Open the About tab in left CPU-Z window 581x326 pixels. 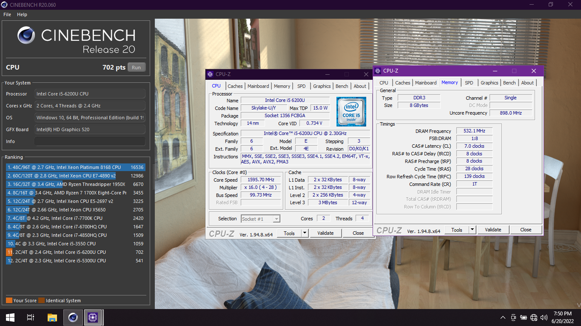click(x=360, y=86)
